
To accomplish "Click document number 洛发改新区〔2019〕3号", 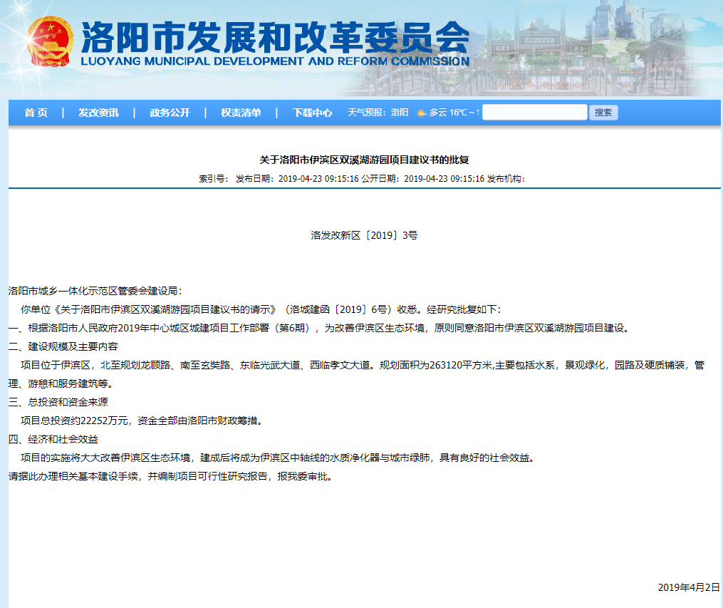I will point(364,235).
